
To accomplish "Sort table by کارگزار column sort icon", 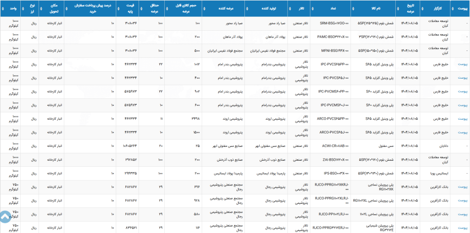I will pos(422,9).
